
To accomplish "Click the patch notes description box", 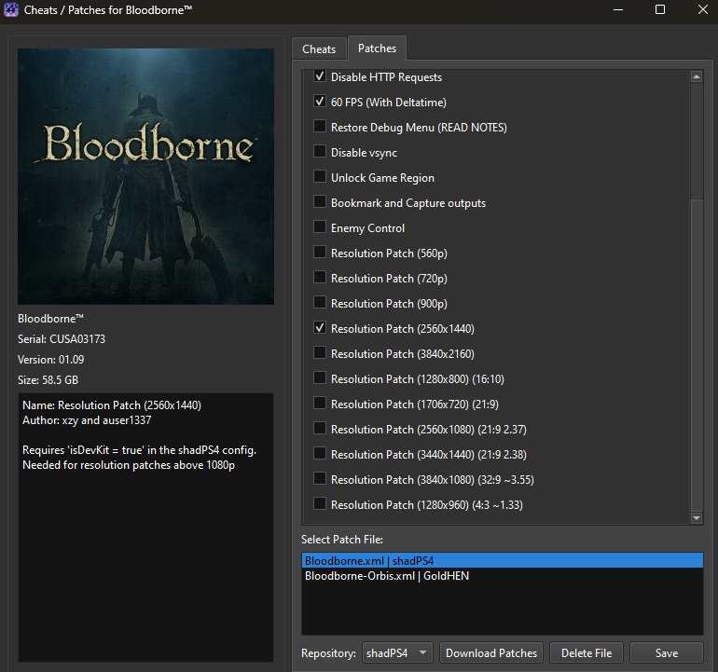I will pyautogui.click(x=145, y=528).
